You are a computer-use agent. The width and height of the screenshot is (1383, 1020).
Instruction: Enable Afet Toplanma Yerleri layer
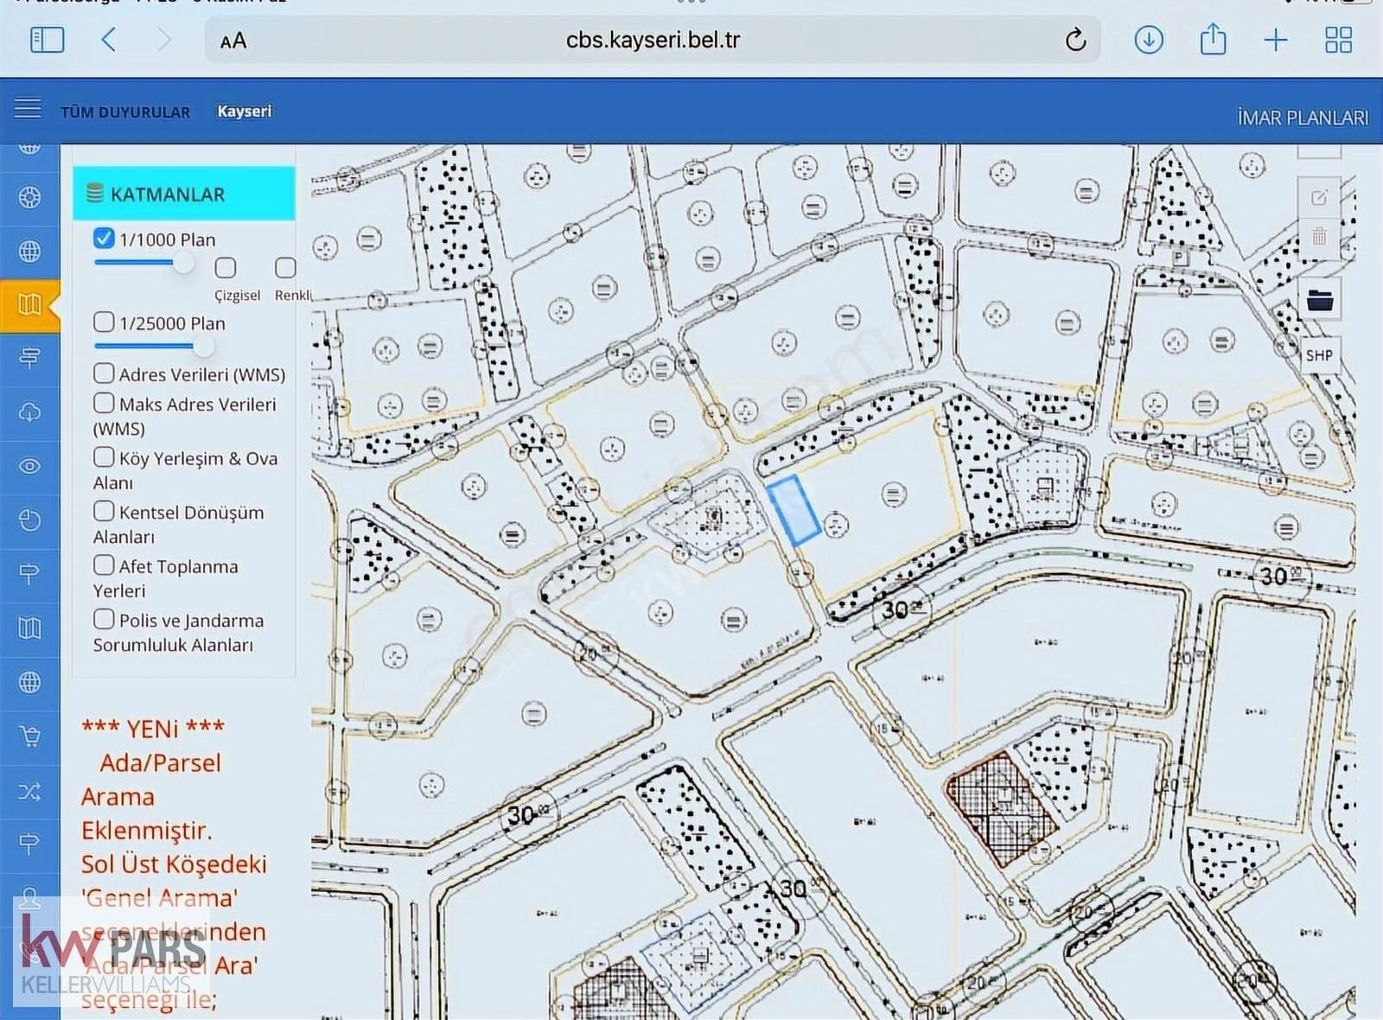pos(104,564)
